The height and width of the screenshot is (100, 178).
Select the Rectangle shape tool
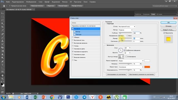coord(3,72)
